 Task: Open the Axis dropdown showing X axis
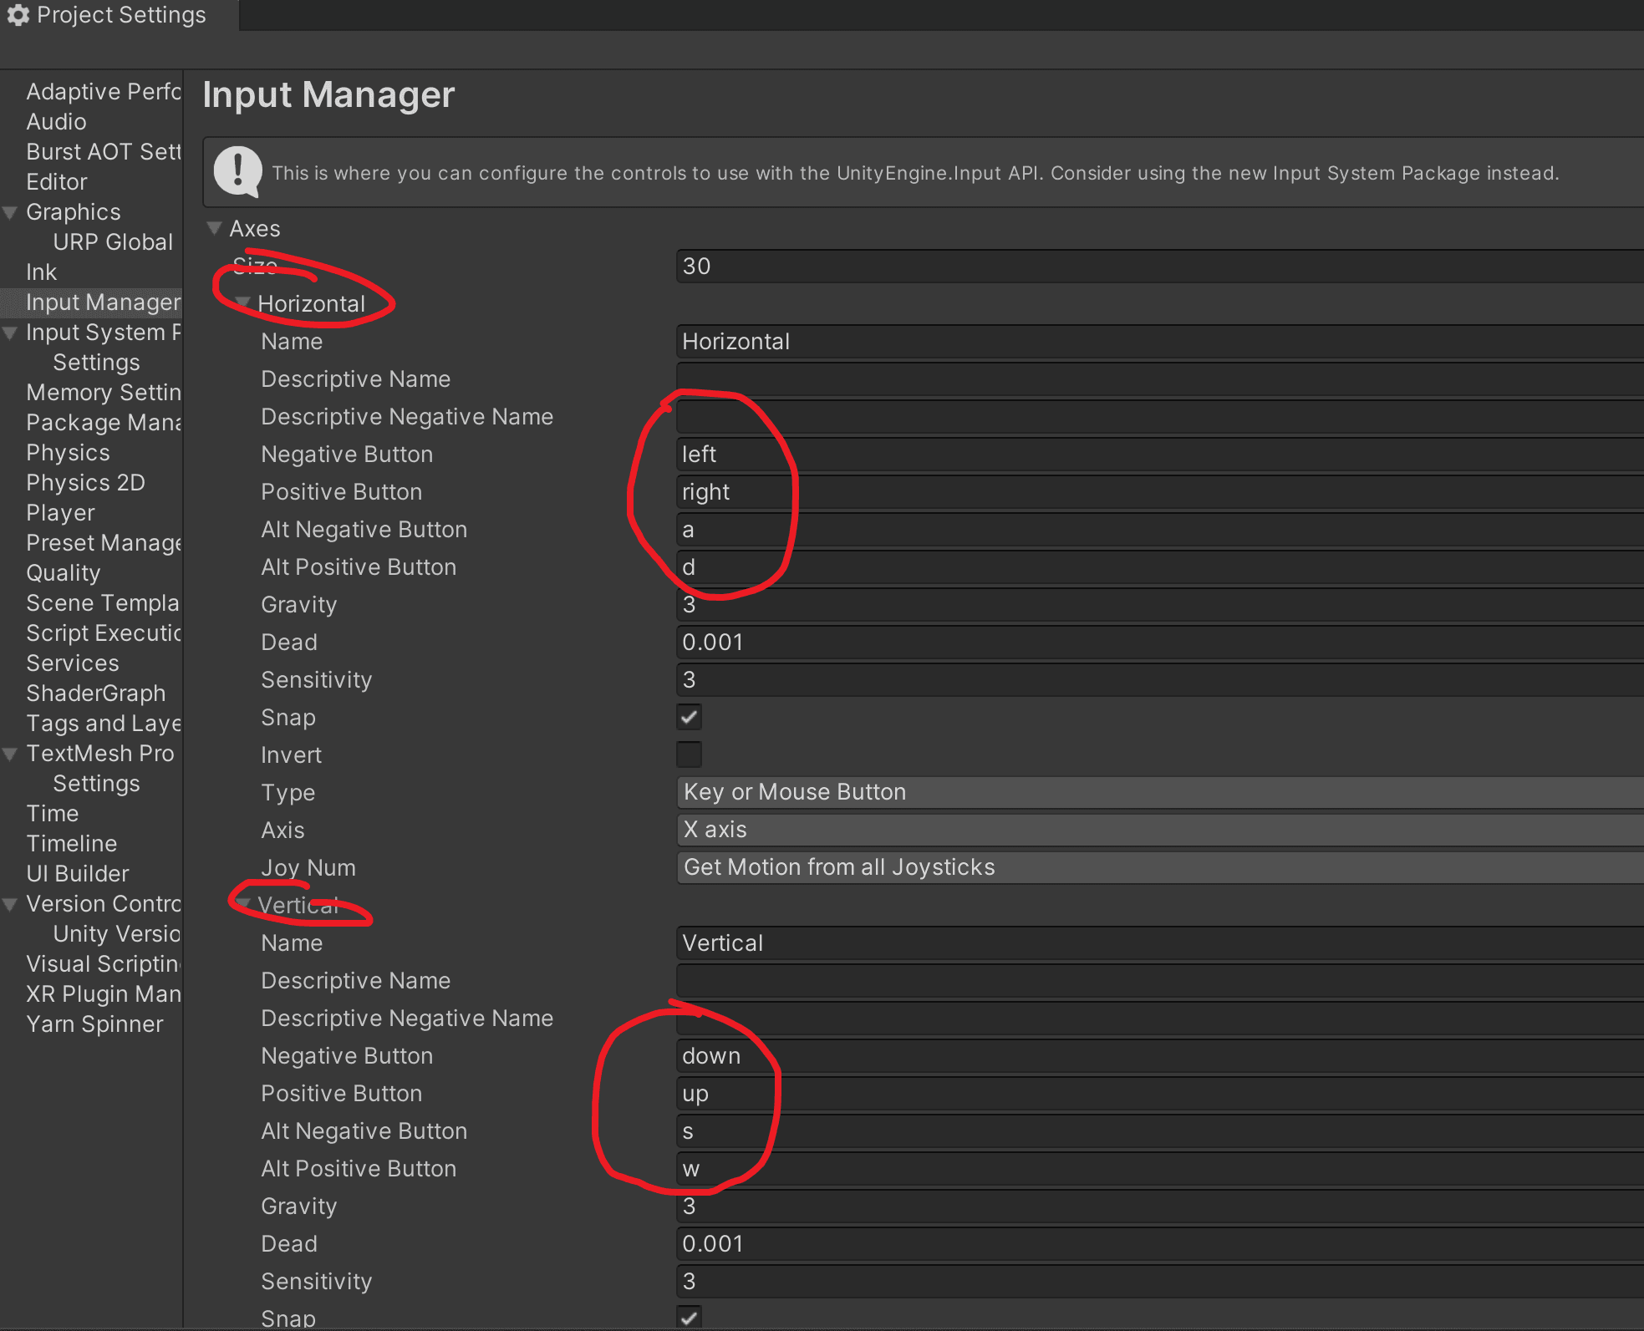point(1160,830)
